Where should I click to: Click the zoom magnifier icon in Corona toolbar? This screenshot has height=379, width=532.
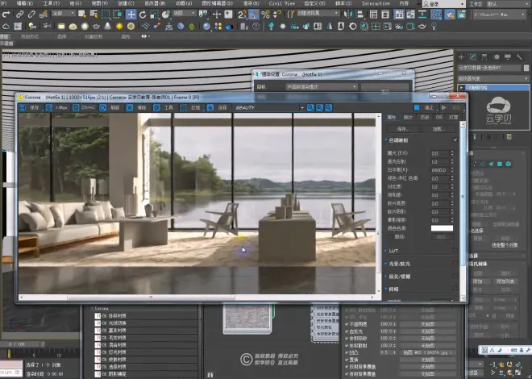[310, 107]
